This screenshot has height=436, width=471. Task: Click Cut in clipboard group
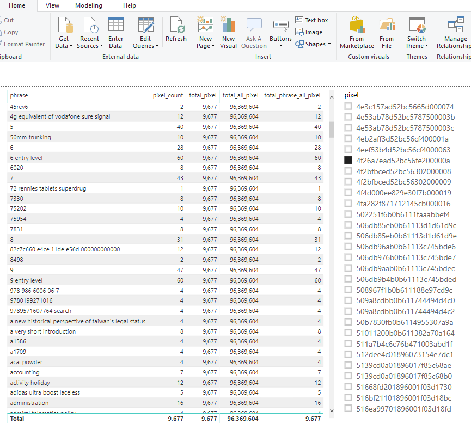pos(7,20)
